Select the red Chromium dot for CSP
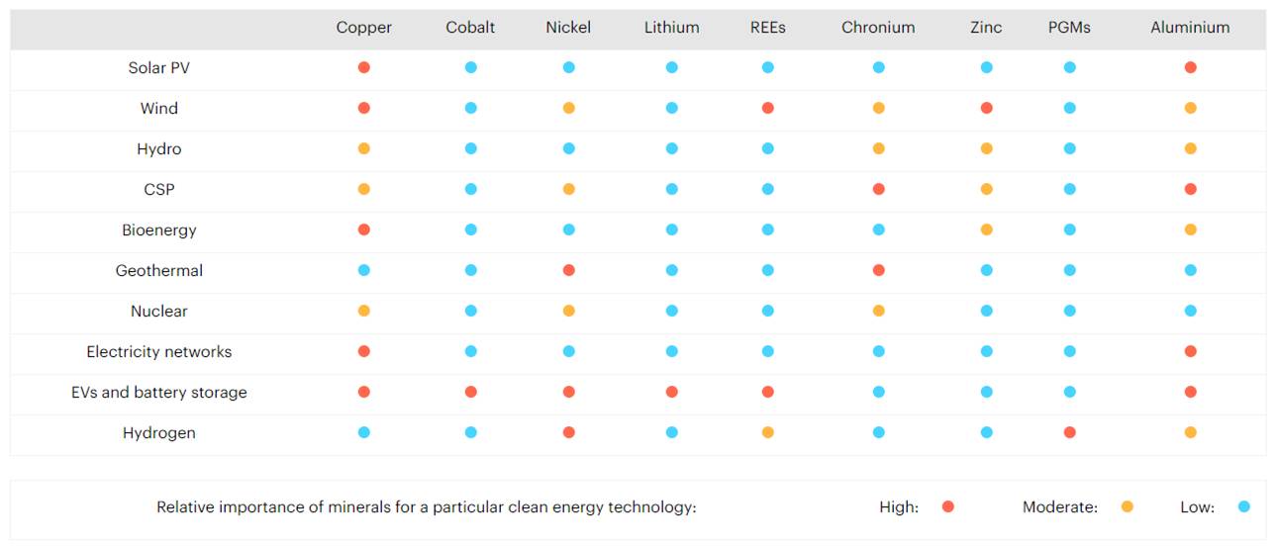 [x=878, y=189]
